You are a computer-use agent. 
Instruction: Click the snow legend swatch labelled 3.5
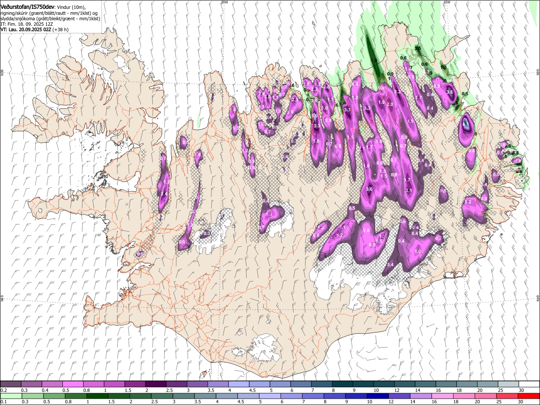click(x=218, y=384)
